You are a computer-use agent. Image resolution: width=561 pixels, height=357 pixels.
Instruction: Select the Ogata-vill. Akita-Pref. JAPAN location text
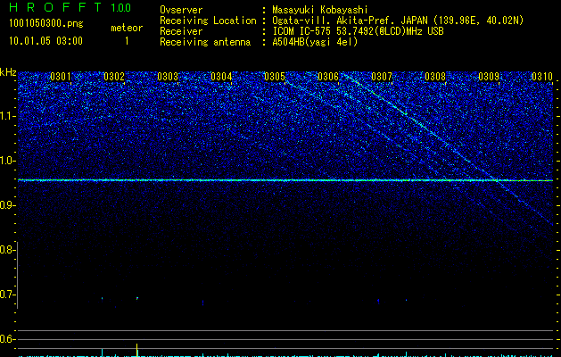(398, 21)
